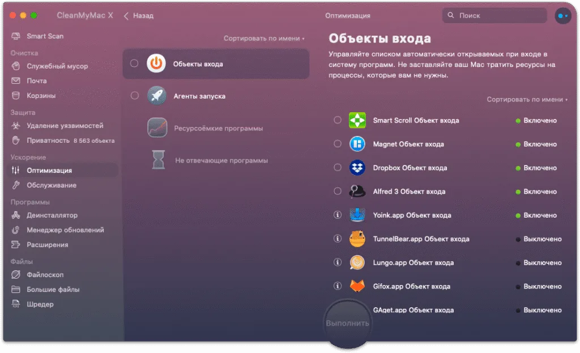The image size is (580, 353).
Task: Select the Magnet login item checkbox
Action: pyautogui.click(x=338, y=143)
